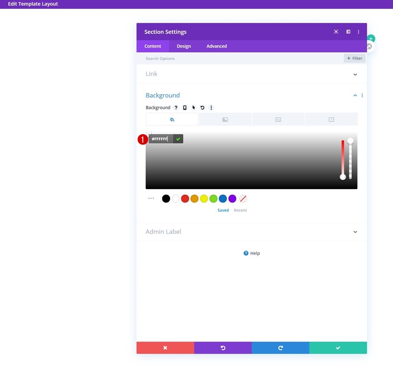Switch to the background image tab

pyautogui.click(x=278, y=119)
